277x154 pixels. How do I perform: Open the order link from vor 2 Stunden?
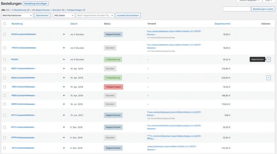pyautogui.click(x=24, y=34)
